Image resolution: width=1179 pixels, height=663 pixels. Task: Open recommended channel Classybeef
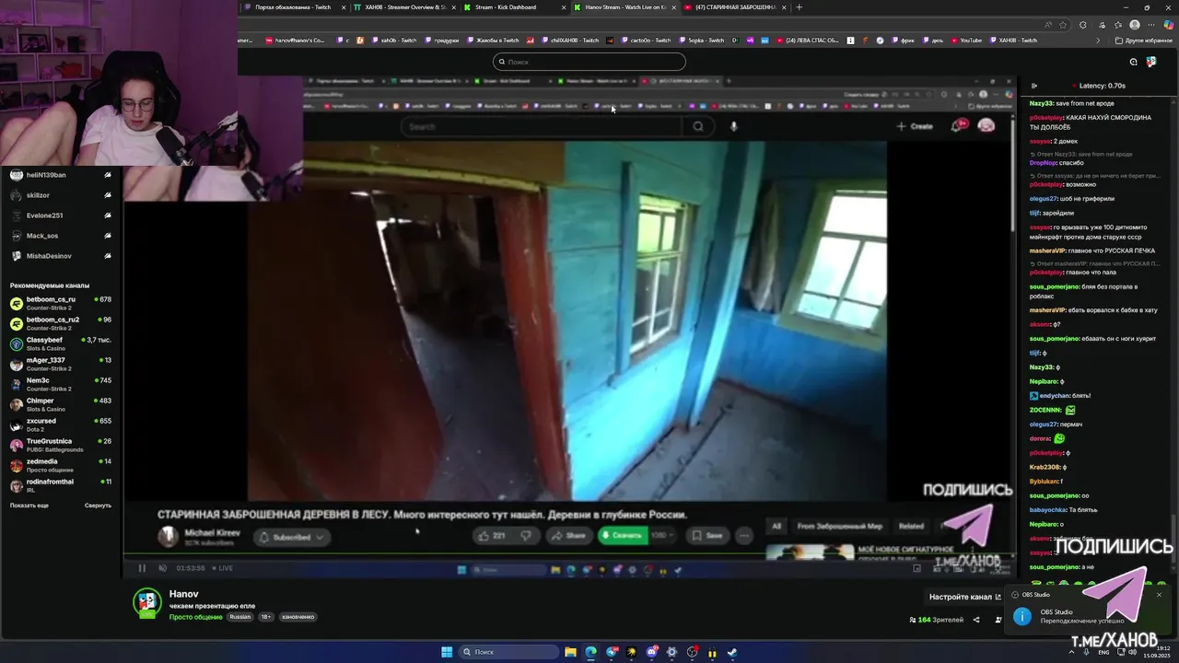(60, 343)
